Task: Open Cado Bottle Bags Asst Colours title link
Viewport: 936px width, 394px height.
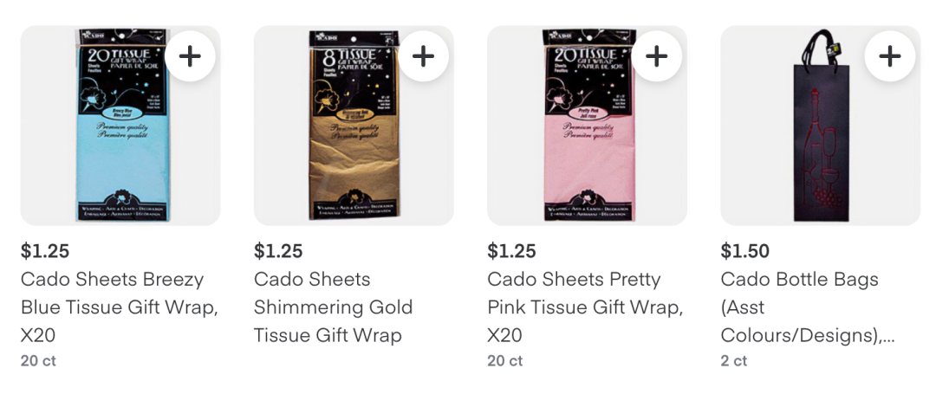Action: (808, 307)
